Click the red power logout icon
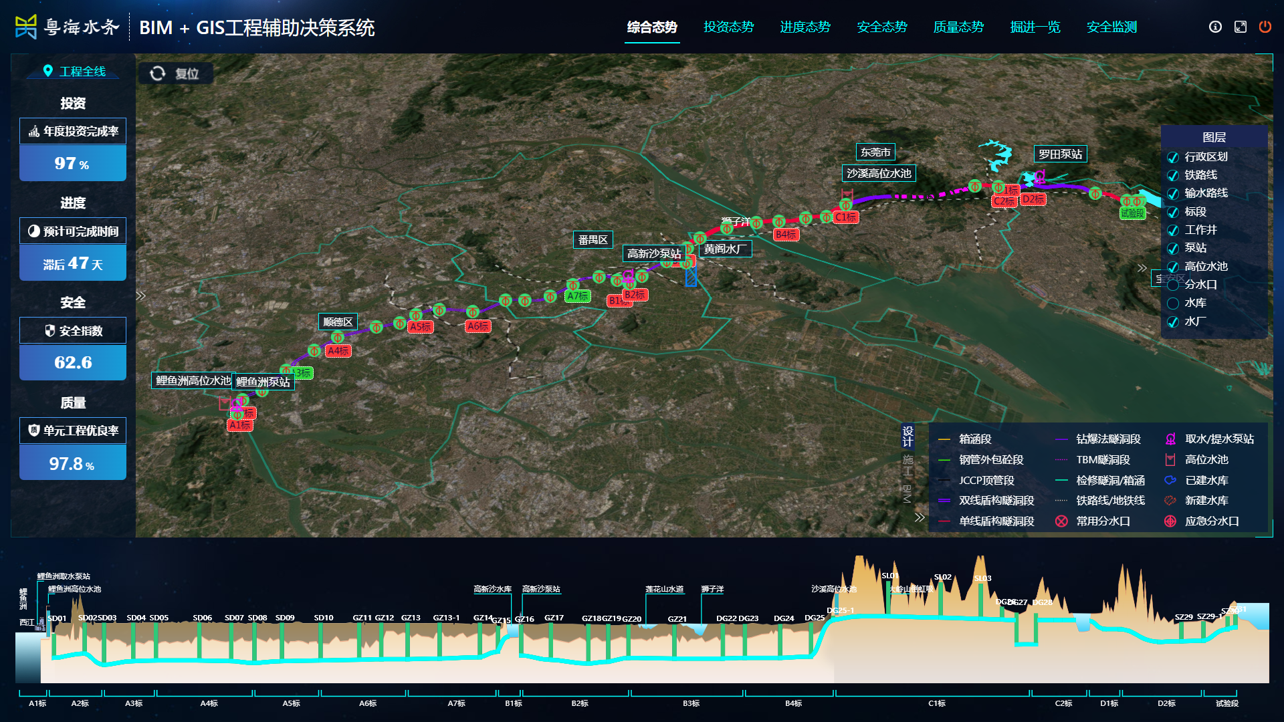Image resolution: width=1284 pixels, height=722 pixels. 1265,27
